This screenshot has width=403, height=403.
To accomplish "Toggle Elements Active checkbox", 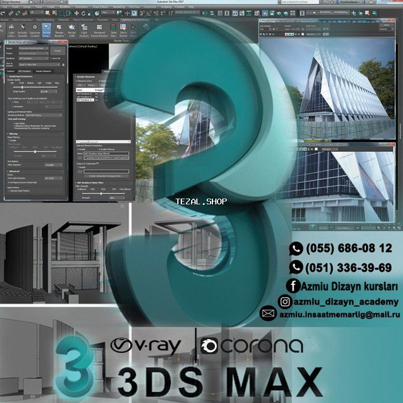I will point(77,81).
